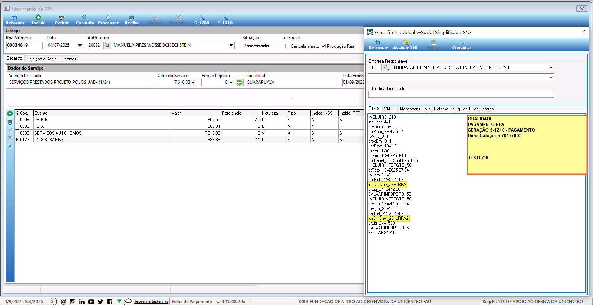Click the Recibo printer toolbar button
This screenshot has height=305, width=593.
[132, 20]
